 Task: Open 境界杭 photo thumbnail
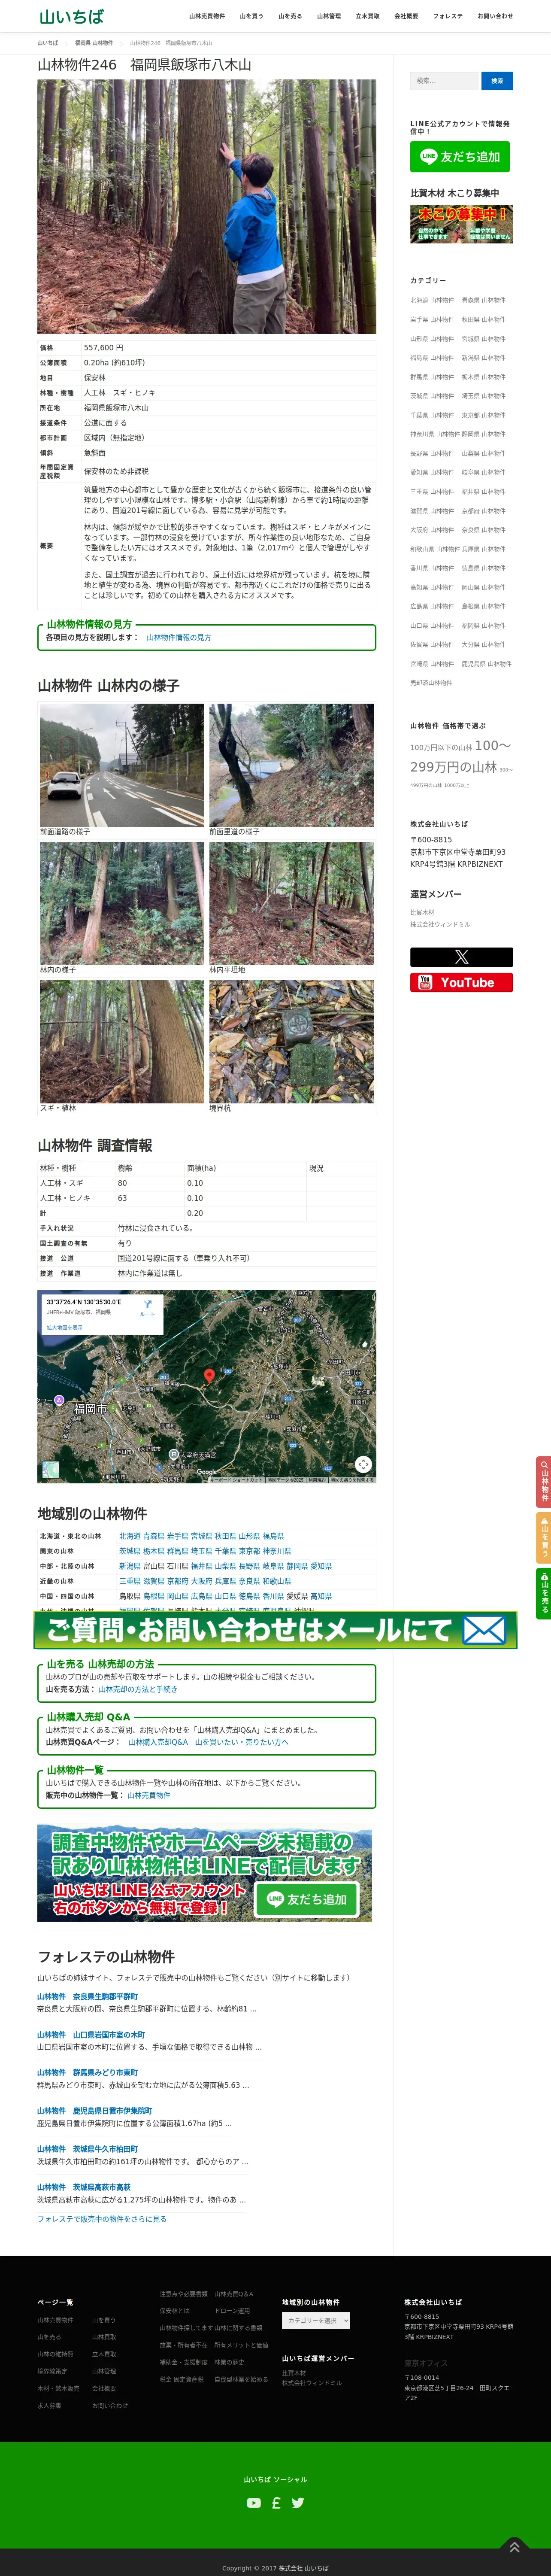tap(291, 1041)
